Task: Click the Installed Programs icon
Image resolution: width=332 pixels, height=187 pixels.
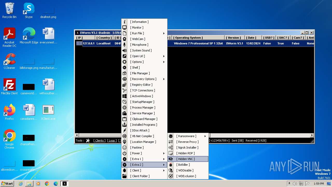Action: coord(125,125)
